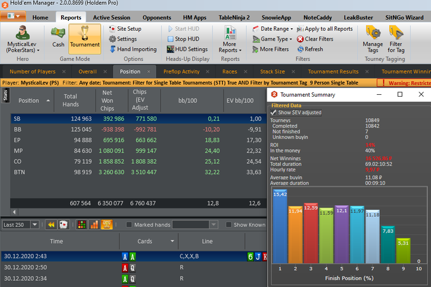Open the Stack Size report tab
The image size is (431, 287).
click(272, 71)
